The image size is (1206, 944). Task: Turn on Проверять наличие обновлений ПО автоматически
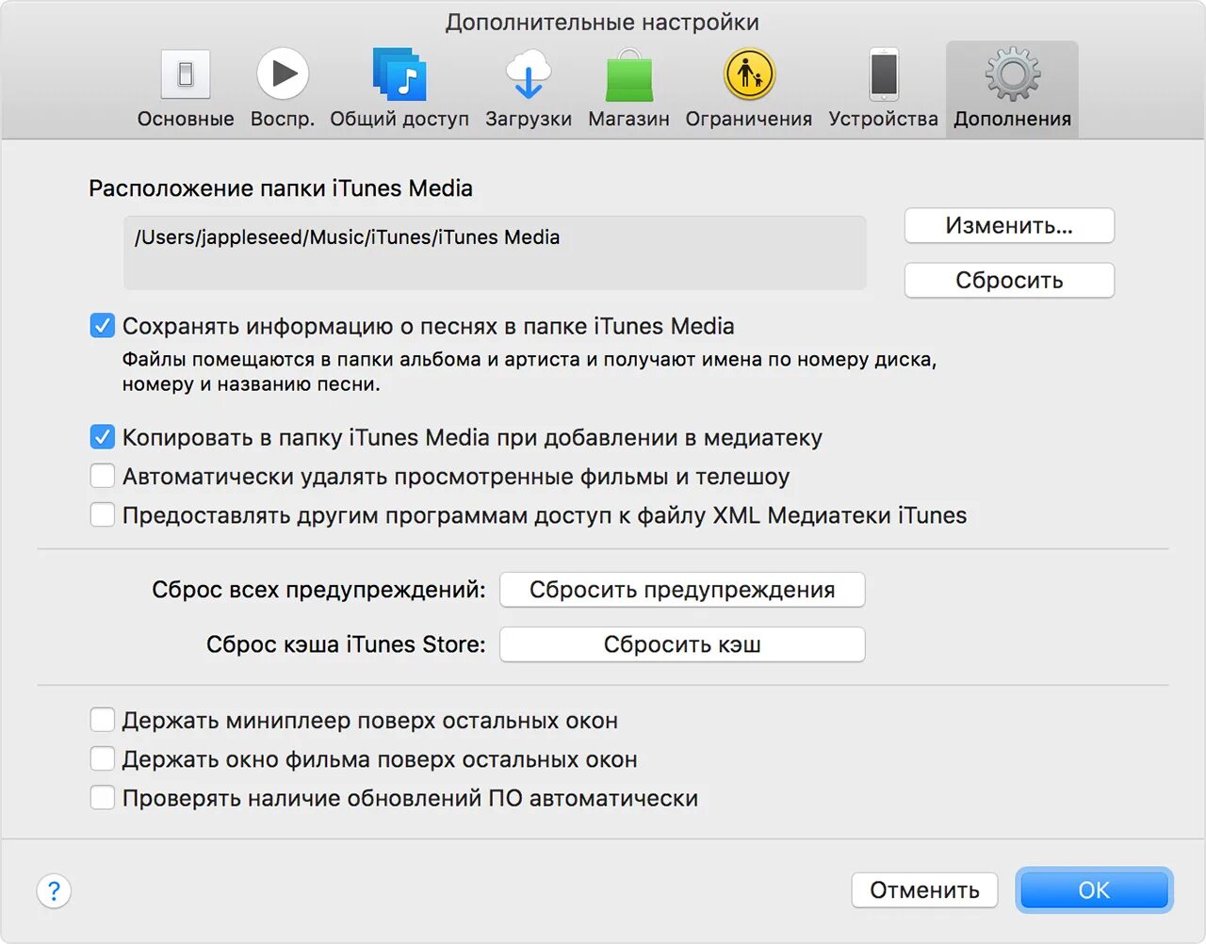point(103,798)
